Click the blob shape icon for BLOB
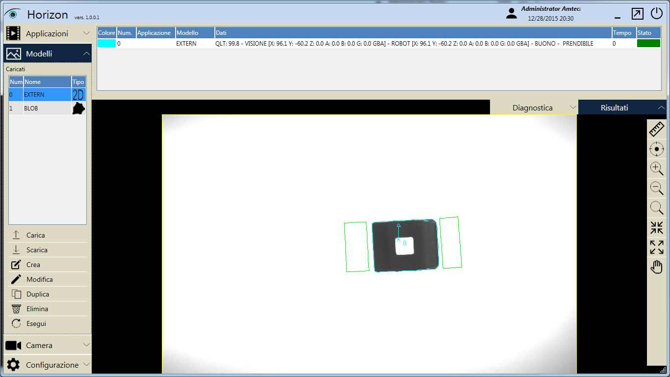This screenshot has width=670, height=377. coord(78,108)
